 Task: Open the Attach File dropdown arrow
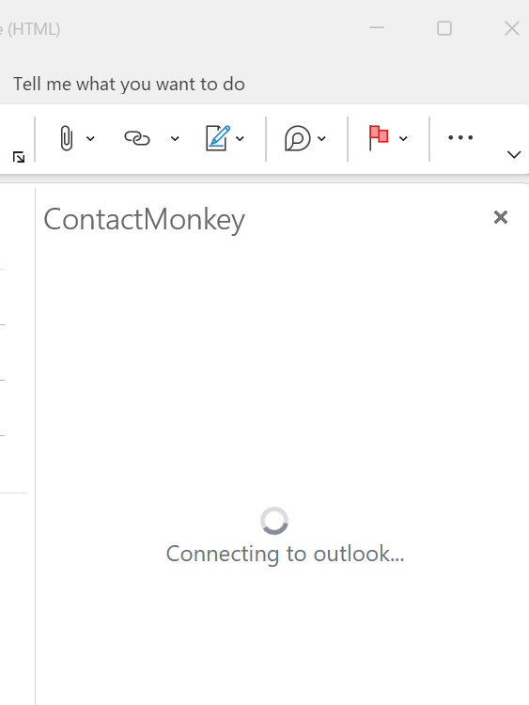point(90,138)
